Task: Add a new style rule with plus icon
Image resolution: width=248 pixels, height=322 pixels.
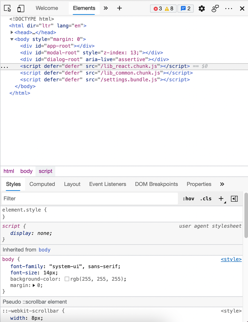Action: (x=221, y=199)
